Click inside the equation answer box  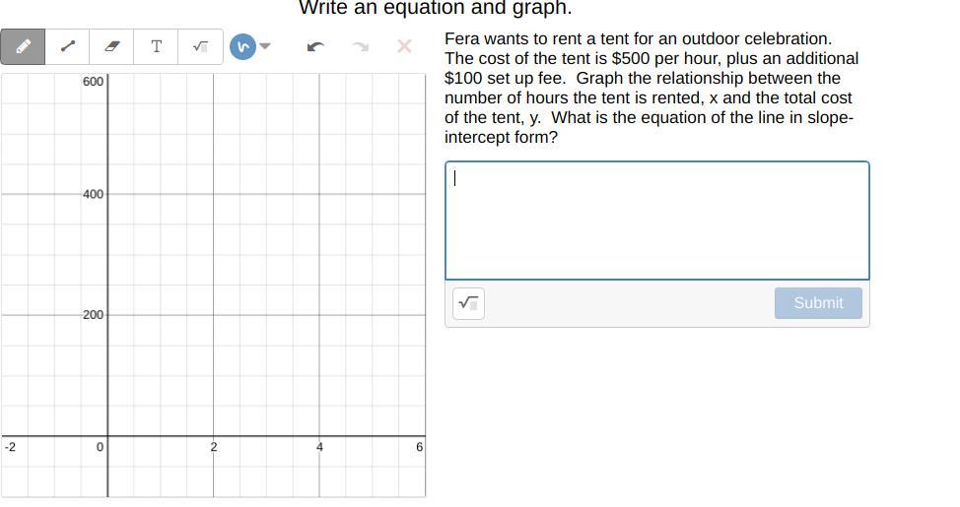click(x=656, y=221)
